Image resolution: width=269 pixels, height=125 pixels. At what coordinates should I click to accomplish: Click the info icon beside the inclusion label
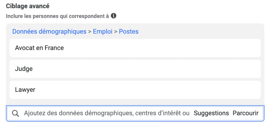(113, 16)
